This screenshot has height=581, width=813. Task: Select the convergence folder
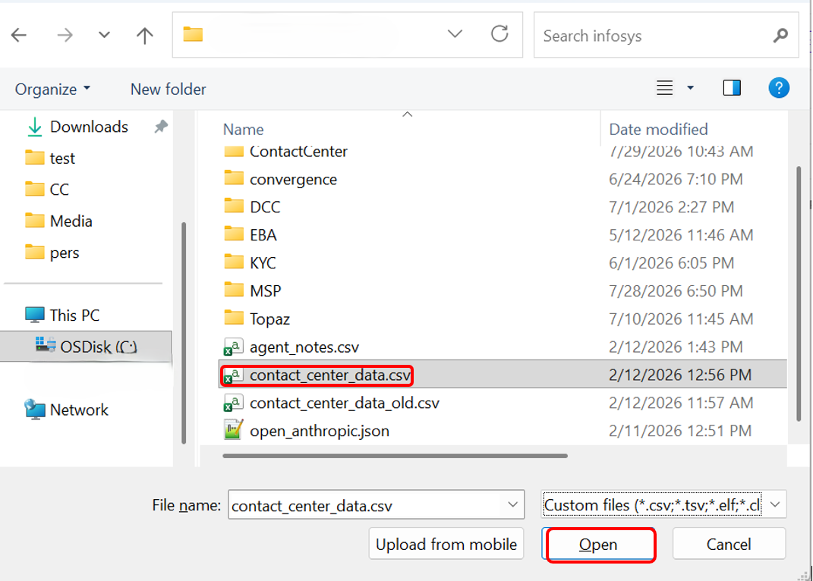[x=293, y=179]
